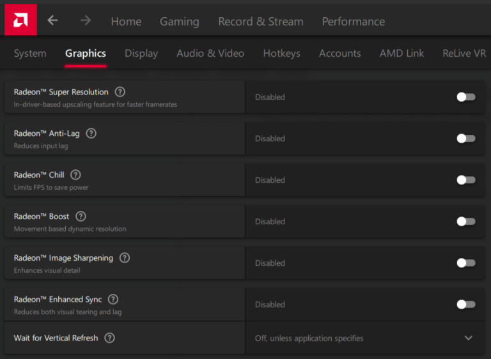The height and width of the screenshot is (359, 491).
Task: Open the Hotkeys tab
Action: click(x=281, y=54)
